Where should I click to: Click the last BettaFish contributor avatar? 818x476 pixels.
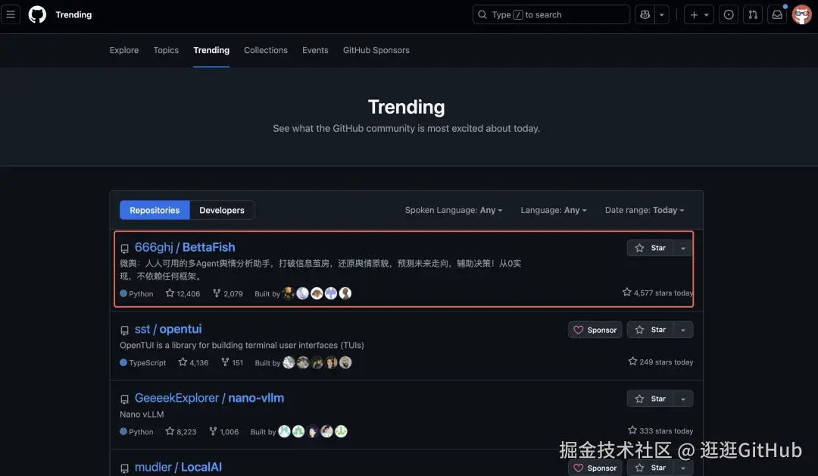[x=345, y=293]
